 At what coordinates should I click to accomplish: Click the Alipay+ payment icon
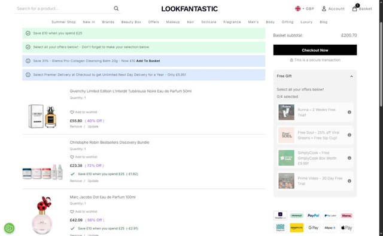tap(330, 228)
